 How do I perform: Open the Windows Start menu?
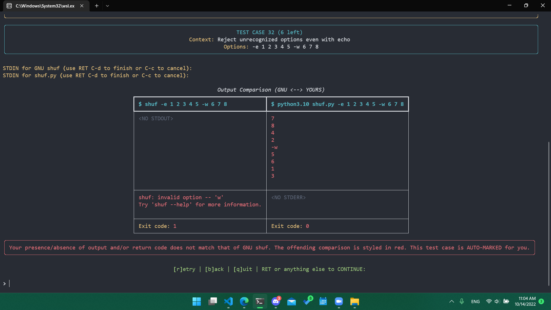click(x=197, y=301)
